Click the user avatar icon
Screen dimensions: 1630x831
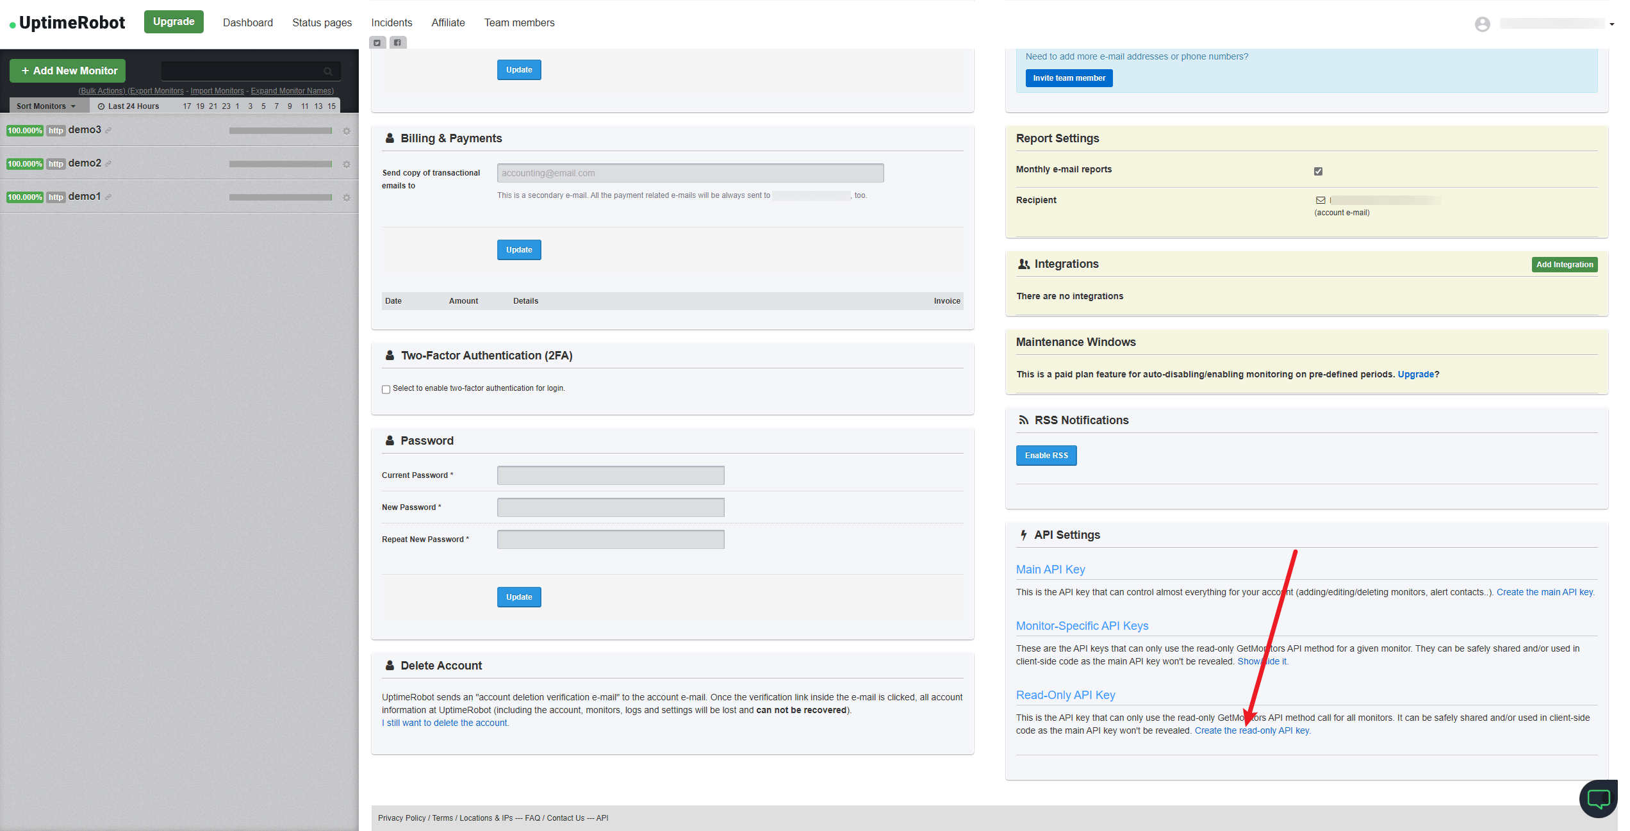[1482, 24]
